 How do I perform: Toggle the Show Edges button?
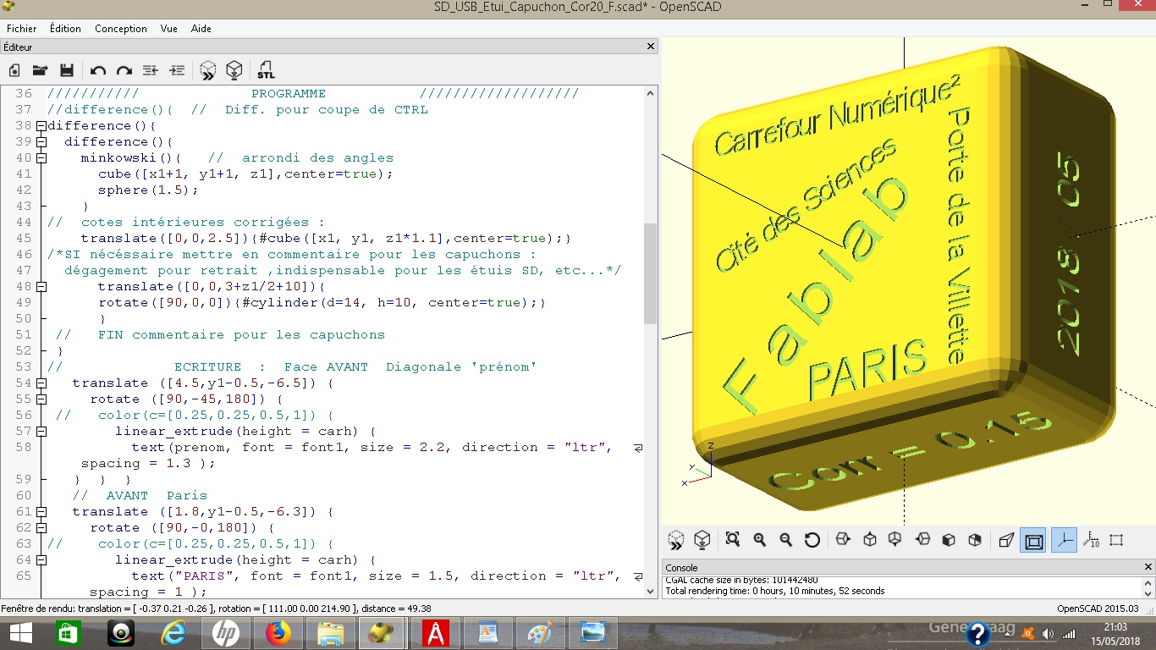[x=1116, y=540]
